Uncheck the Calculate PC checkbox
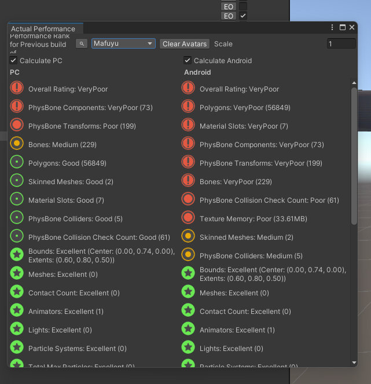The width and height of the screenshot is (371, 384). [13, 60]
